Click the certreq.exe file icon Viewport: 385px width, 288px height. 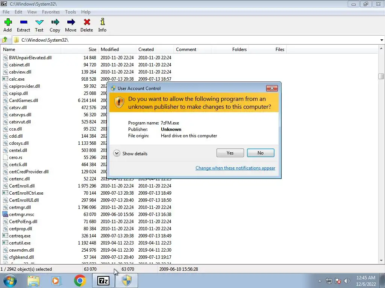click(x=5, y=235)
